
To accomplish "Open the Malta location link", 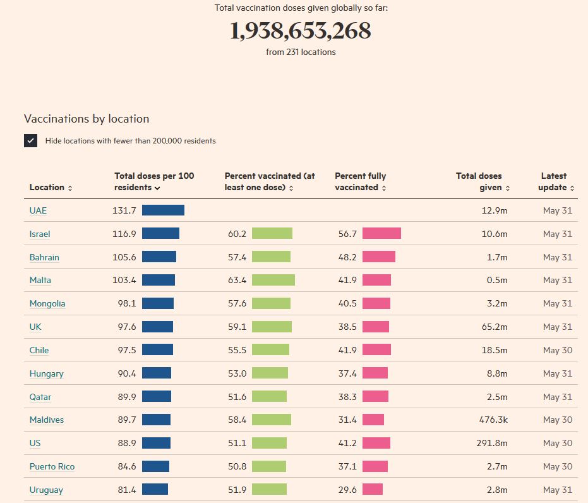I will pyautogui.click(x=40, y=280).
